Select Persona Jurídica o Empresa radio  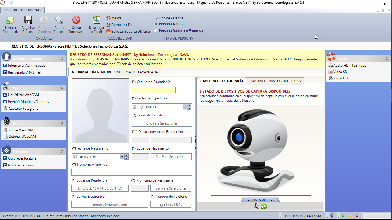tap(156, 31)
